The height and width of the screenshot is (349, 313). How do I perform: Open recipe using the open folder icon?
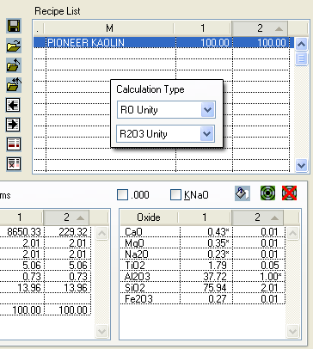(14, 46)
